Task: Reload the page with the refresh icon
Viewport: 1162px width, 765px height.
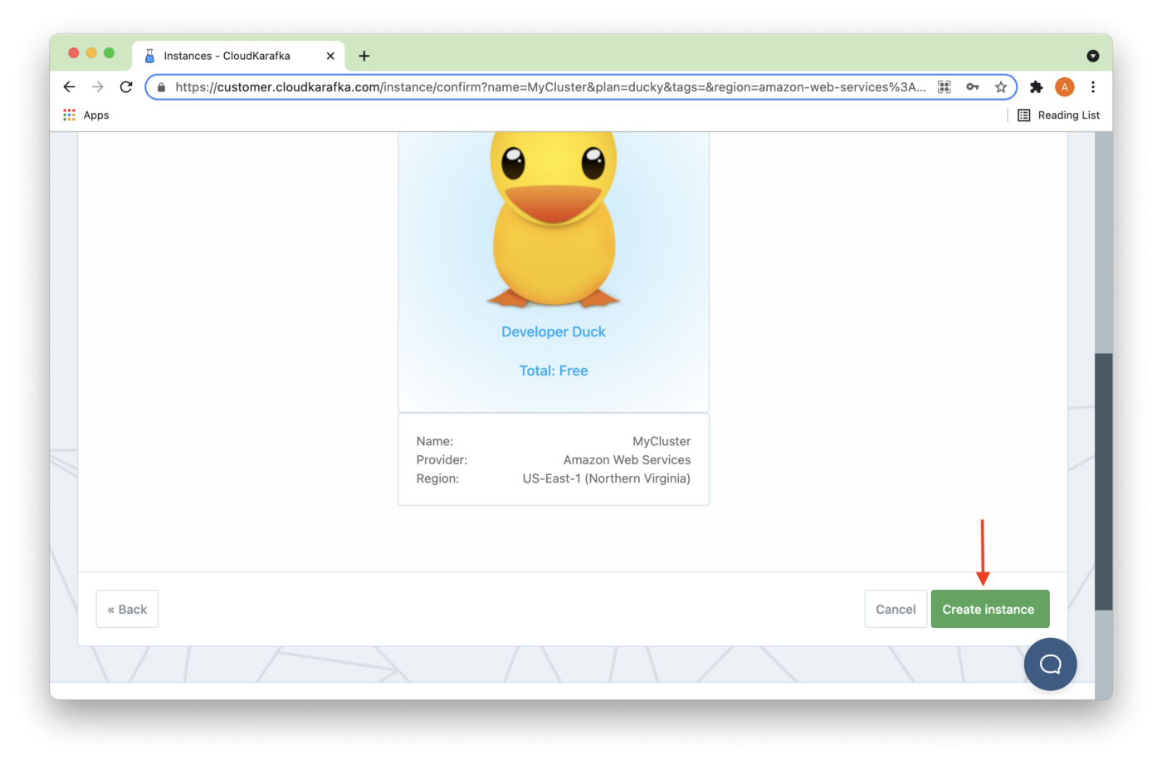Action: click(x=126, y=86)
